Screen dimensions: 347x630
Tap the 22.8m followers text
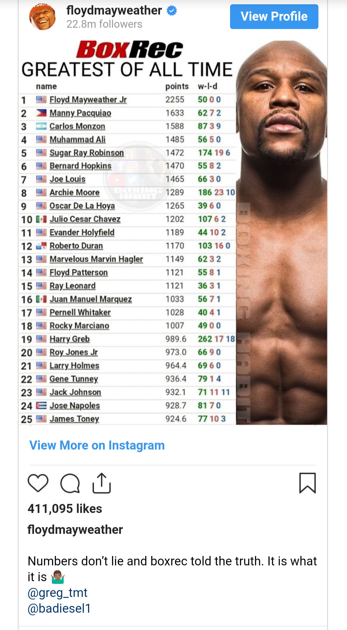click(104, 24)
